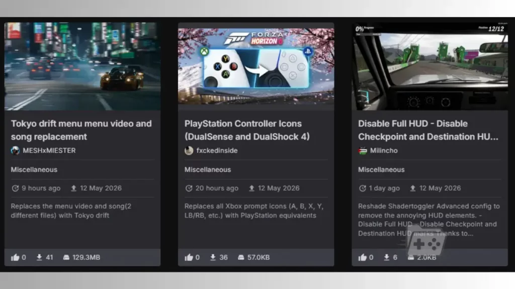Viewport: 515px width, 289px height.
Task: Select Miscellaneous category on PlayStation Icons card
Action: click(x=208, y=170)
